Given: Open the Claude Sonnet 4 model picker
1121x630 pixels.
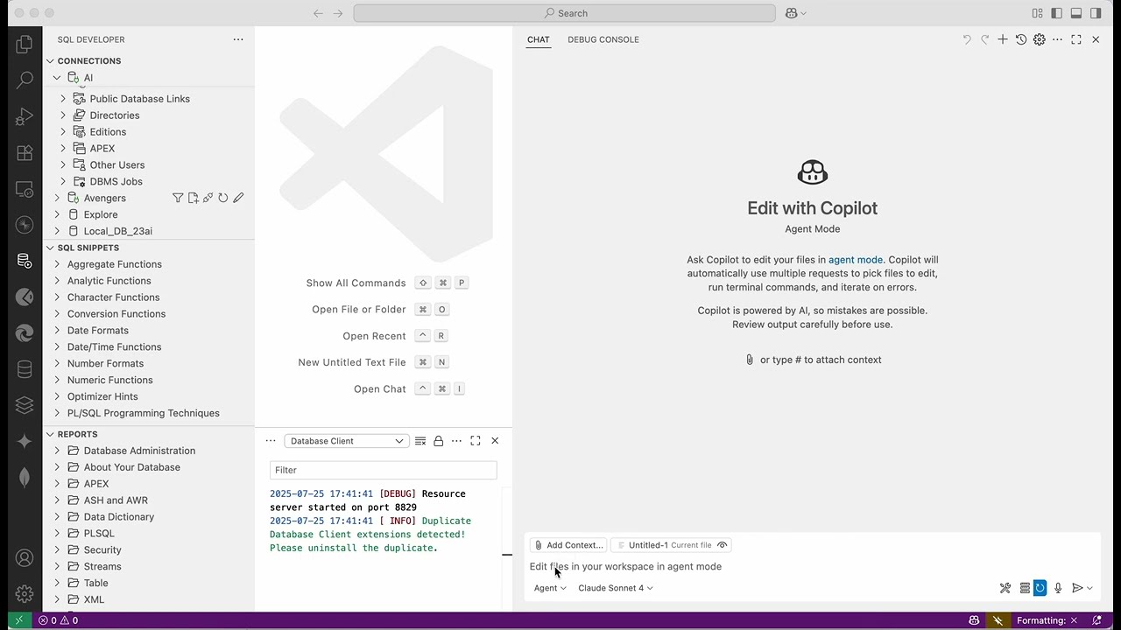Looking at the screenshot, I should tap(615, 588).
